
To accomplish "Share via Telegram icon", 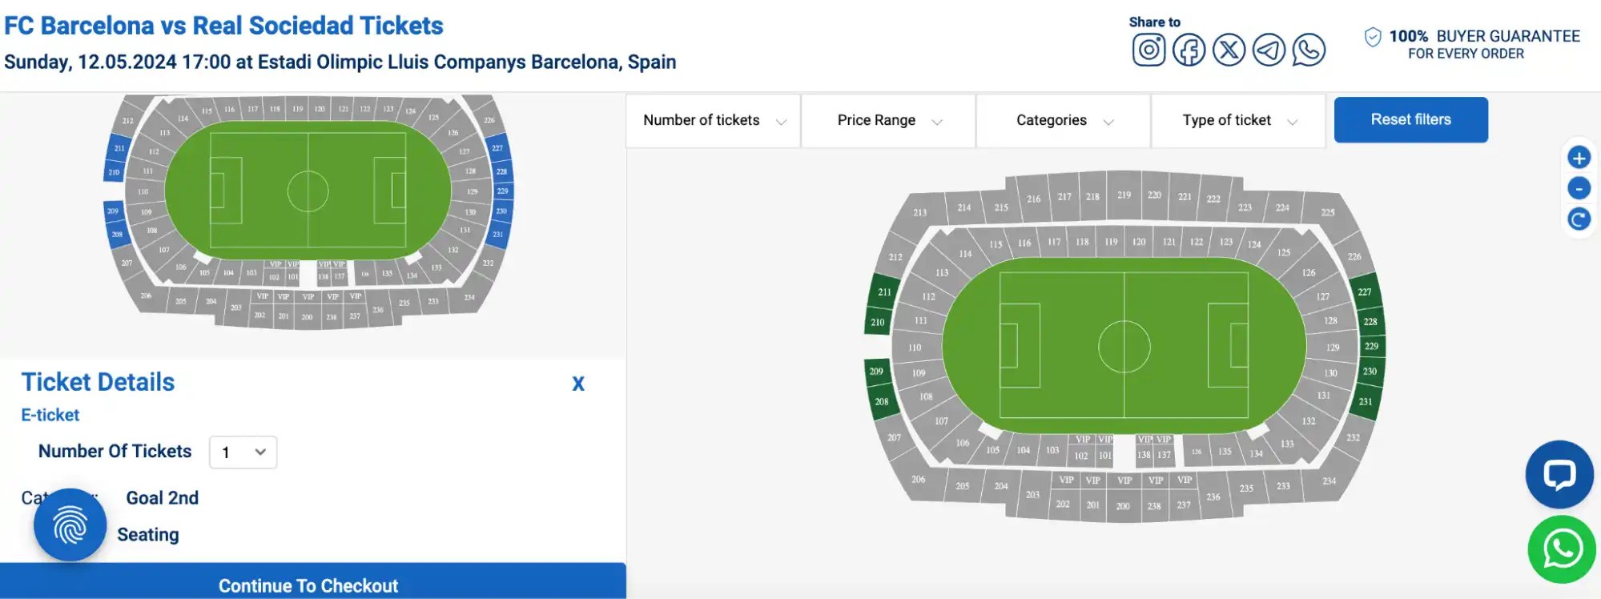I will 1269,49.
